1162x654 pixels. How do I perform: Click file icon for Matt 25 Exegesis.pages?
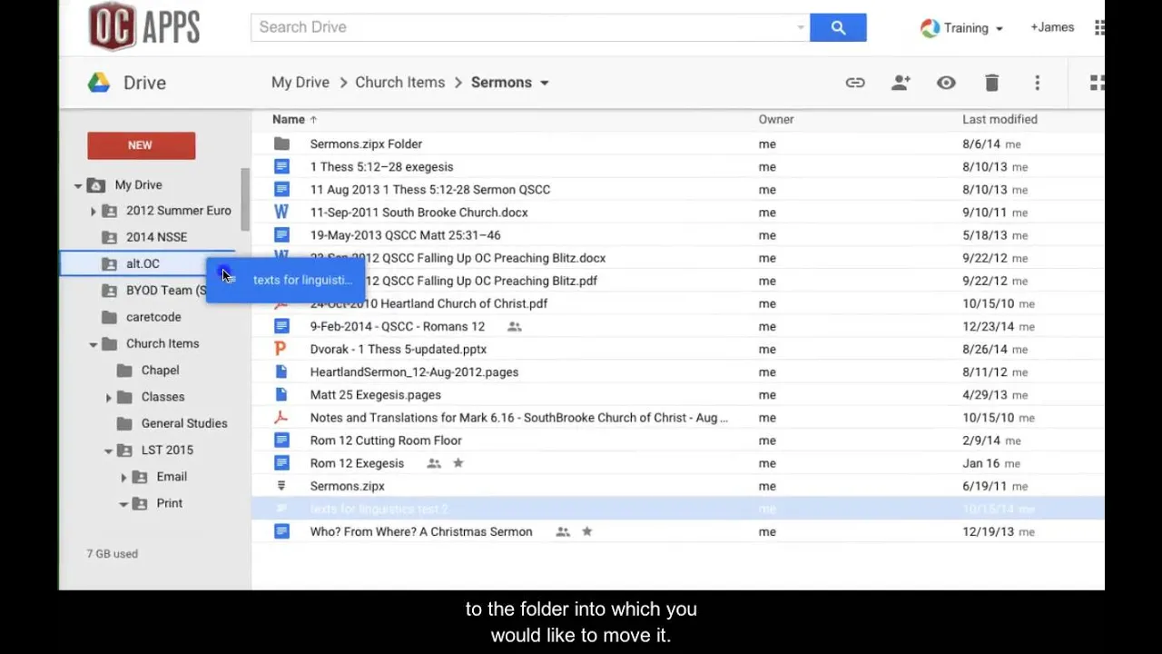pyautogui.click(x=281, y=394)
